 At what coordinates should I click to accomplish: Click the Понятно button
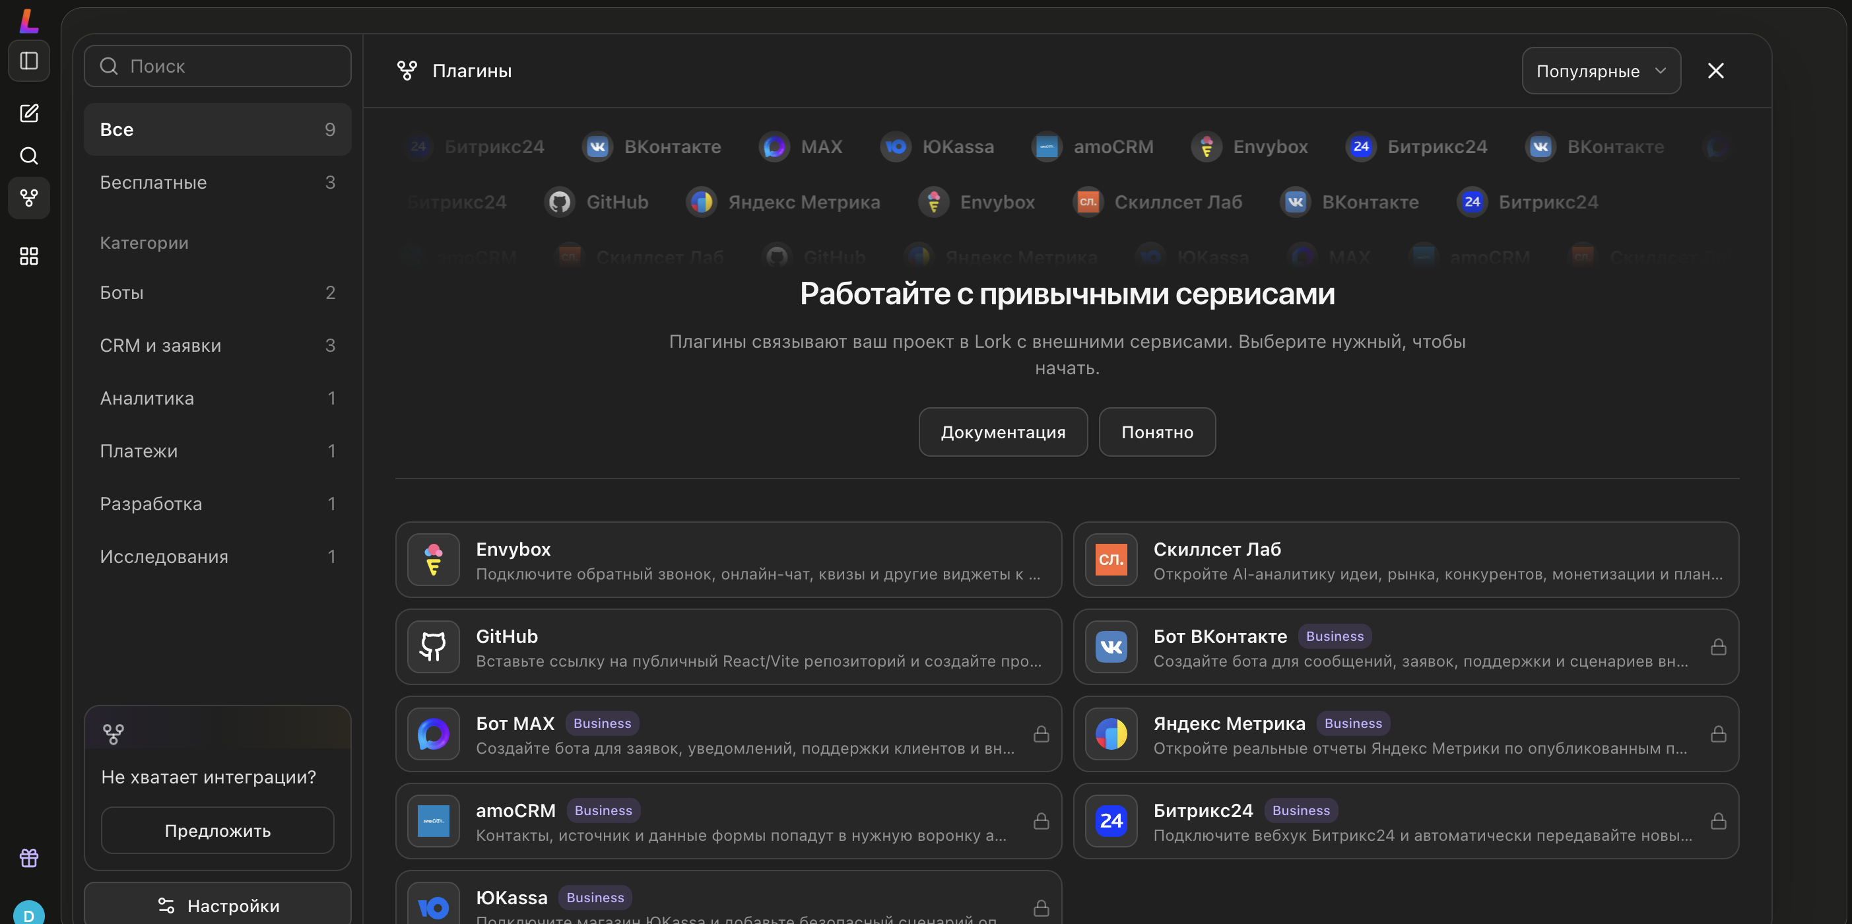tap(1157, 432)
